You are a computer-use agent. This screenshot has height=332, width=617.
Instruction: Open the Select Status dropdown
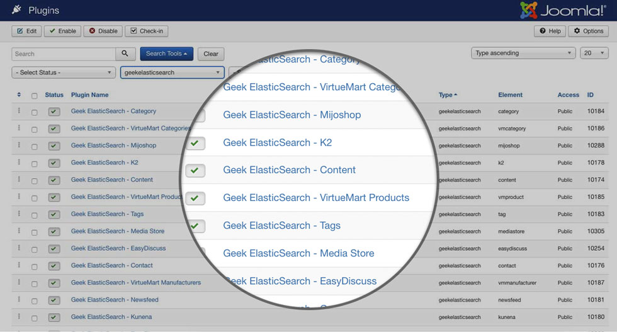point(64,72)
